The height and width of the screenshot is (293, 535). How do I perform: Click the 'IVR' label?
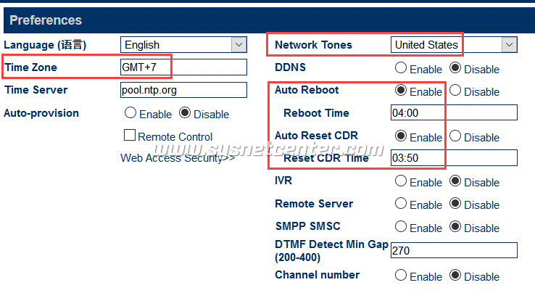pyautogui.click(x=283, y=181)
